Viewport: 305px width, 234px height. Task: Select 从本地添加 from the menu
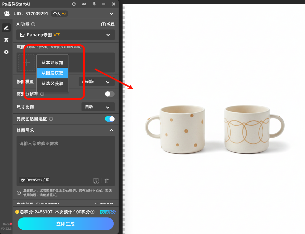click(x=52, y=62)
